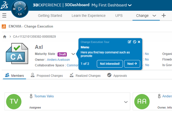Click the person icon beside Toomas Vaks
172x120 pixels.
point(31,96)
